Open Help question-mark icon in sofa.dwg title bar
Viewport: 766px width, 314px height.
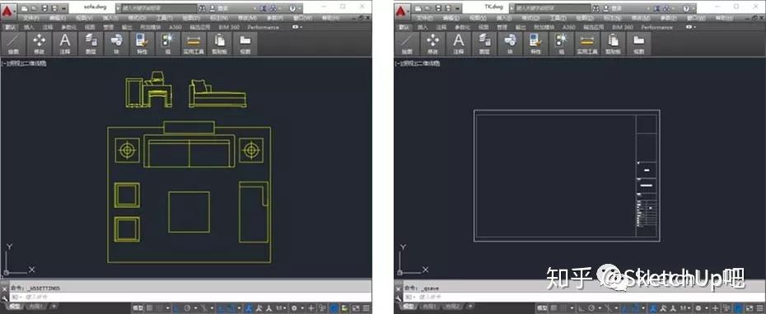[293, 8]
